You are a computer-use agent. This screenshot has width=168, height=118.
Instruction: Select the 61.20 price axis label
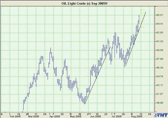(x=160, y=41)
